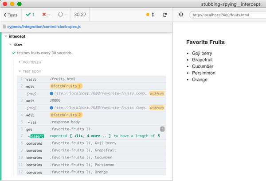The height and width of the screenshot is (181, 266).
Task: Click the pending tests circle indicator
Action: pos(63,15)
